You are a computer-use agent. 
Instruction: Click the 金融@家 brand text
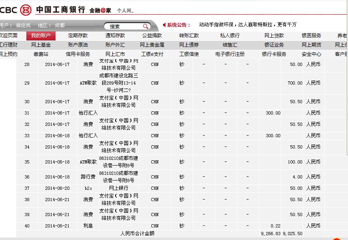(x=100, y=11)
